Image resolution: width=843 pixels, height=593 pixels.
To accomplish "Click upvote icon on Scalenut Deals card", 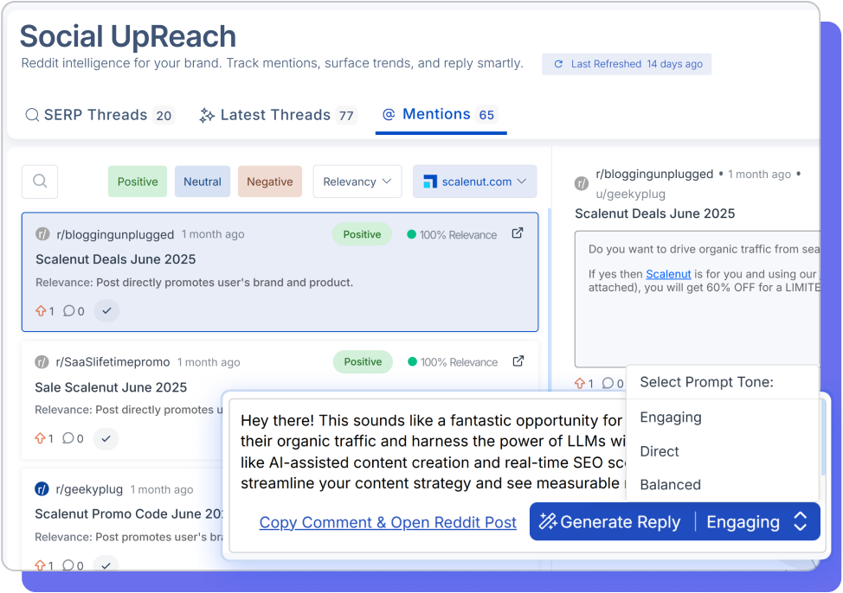I will click(41, 310).
